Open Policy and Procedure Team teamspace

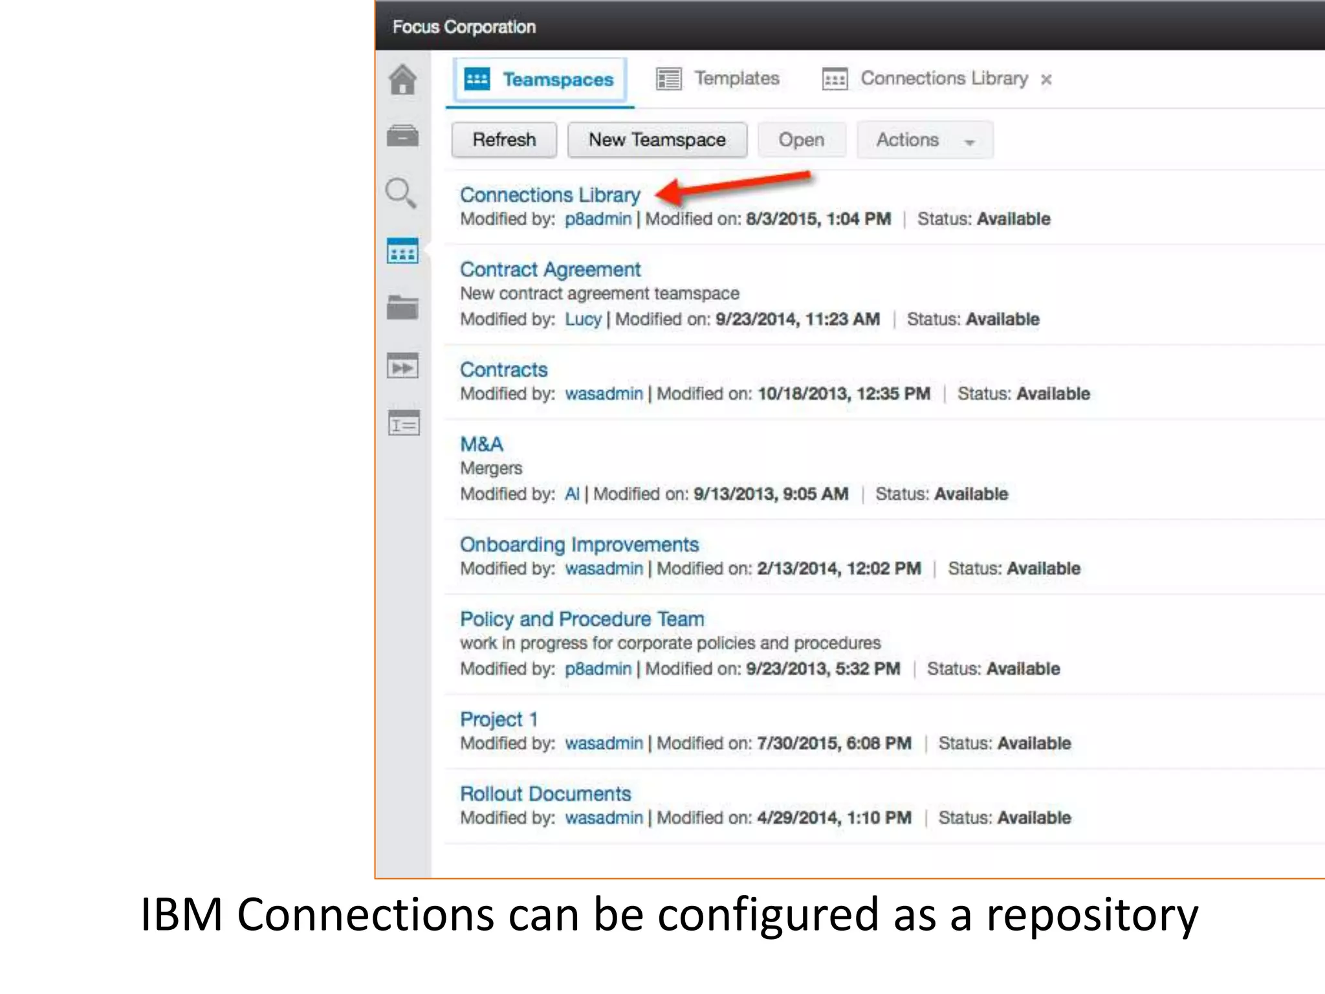(582, 619)
